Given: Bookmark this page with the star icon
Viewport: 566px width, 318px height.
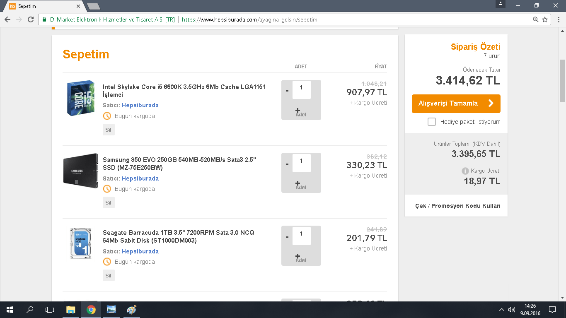Looking at the screenshot, I should (545, 19).
